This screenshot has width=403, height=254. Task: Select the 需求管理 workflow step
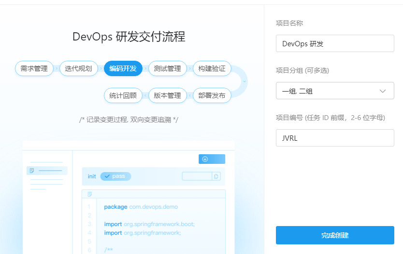point(34,68)
